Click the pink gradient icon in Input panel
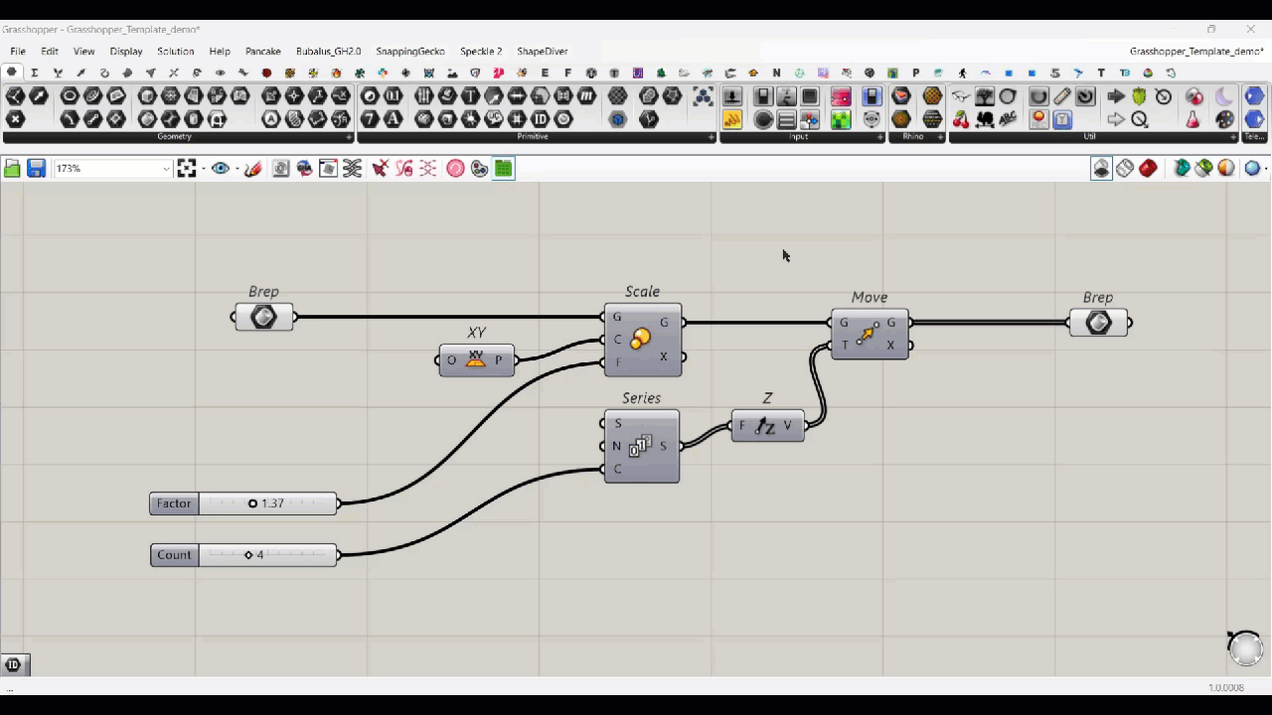Viewport: 1272px width, 715px height. click(x=841, y=96)
